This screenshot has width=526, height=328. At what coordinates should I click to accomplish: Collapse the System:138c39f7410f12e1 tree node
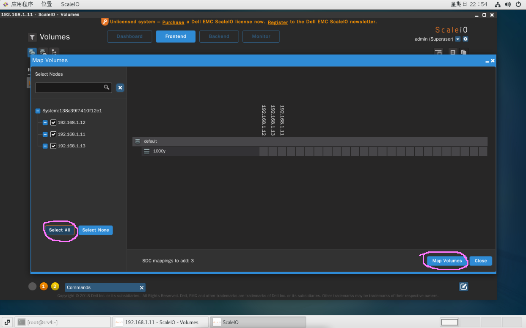click(x=38, y=111)
